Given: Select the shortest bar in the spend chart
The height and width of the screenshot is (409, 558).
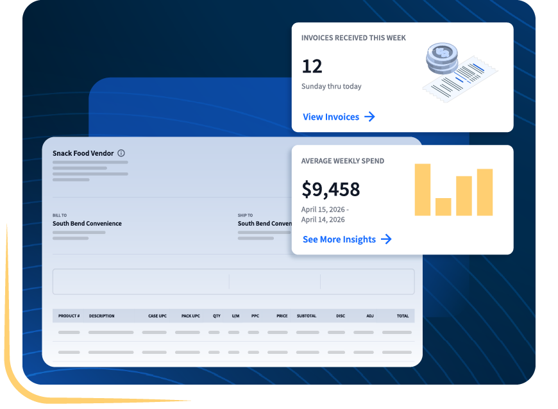Looking at the screenshot, I should pos(443,206).
